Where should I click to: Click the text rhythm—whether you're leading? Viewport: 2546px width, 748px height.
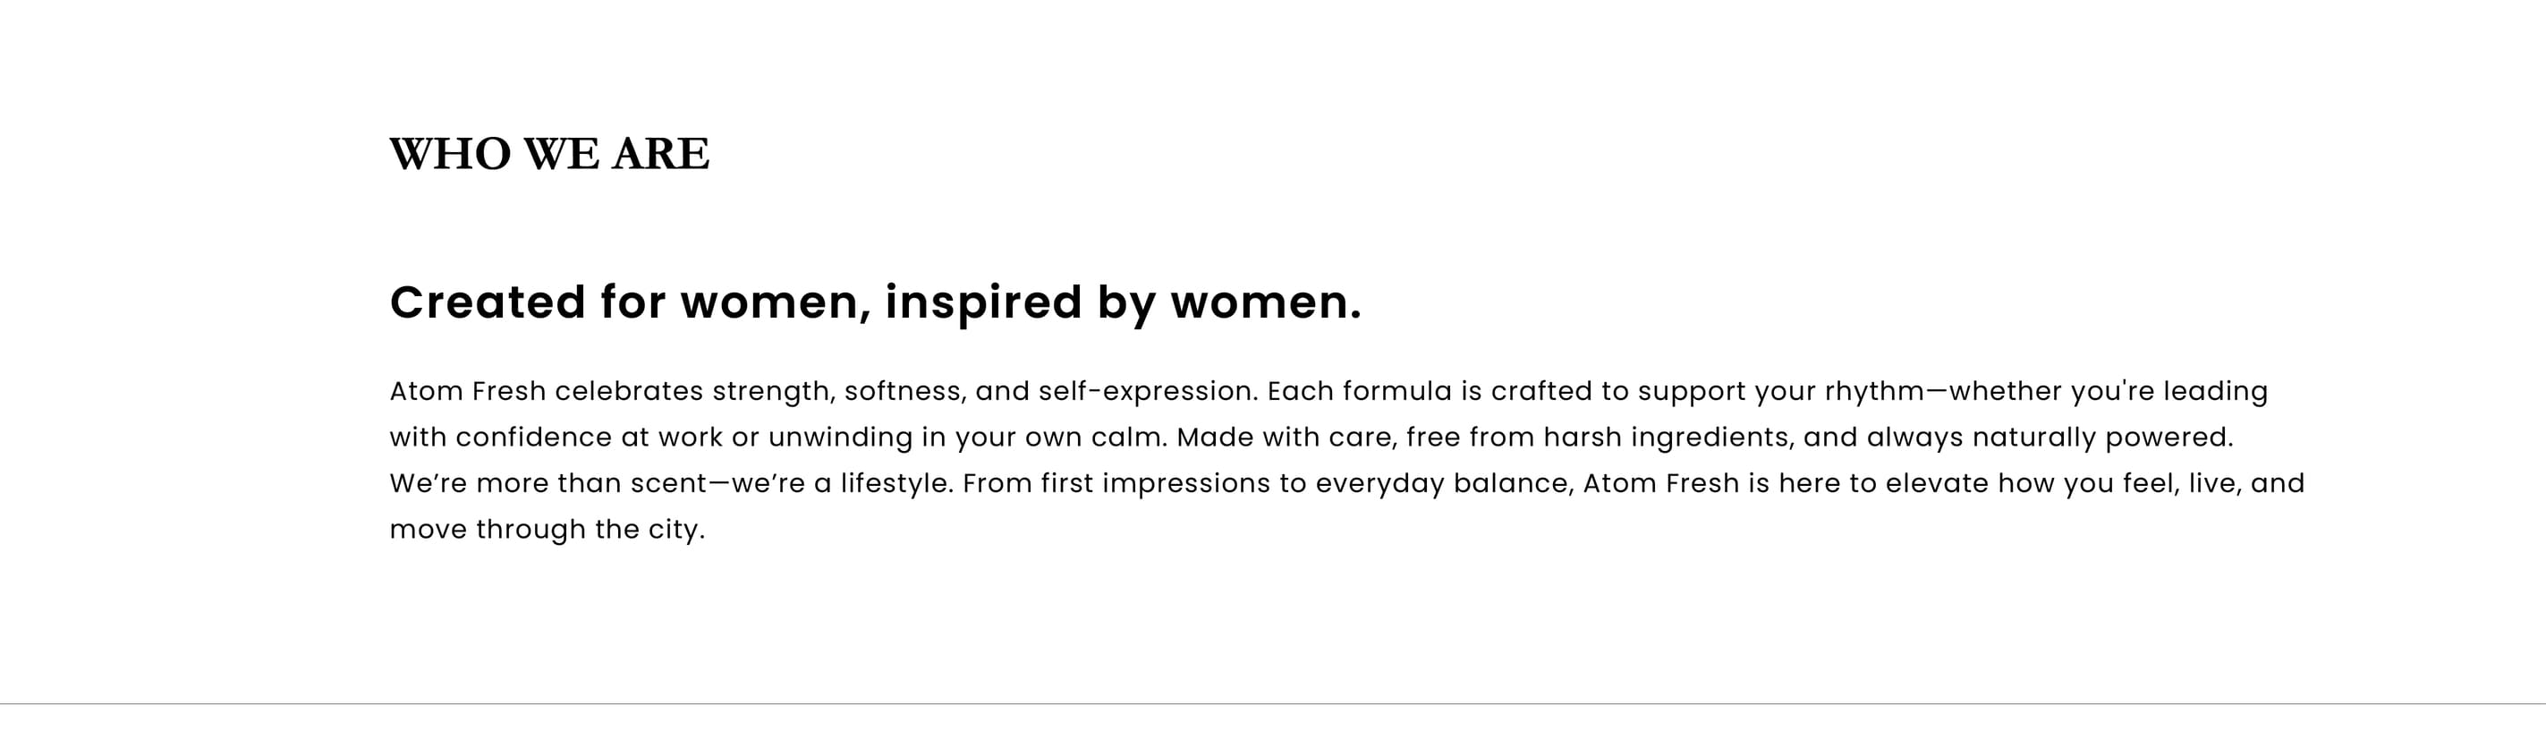point(2046,392)
